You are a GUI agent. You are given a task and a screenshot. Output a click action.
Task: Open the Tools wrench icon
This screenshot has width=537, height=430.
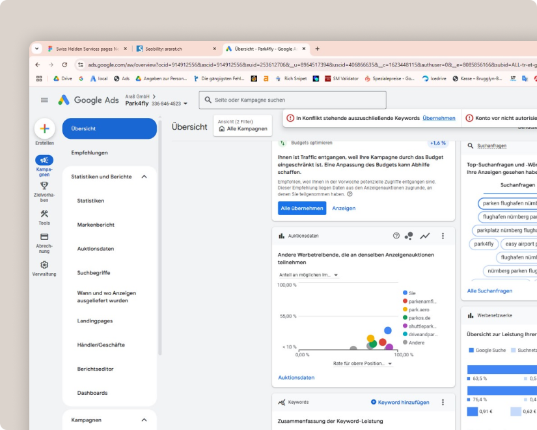pyautogui.click(x=44, y=214)
